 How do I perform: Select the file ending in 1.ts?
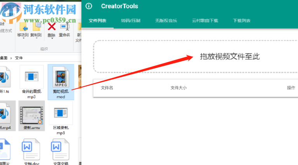pyautogui.click(x=5, y=79)
